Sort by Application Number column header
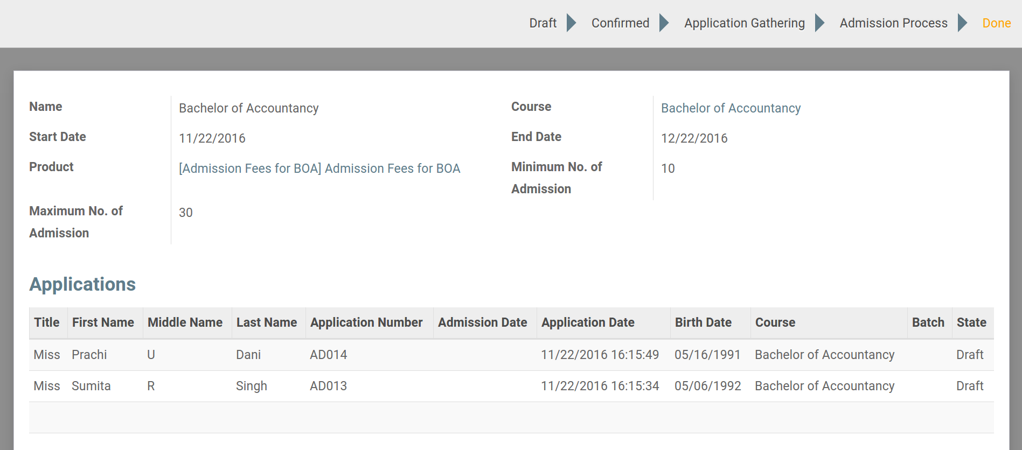Screen dimensions: 1022x450 point(366,322)
